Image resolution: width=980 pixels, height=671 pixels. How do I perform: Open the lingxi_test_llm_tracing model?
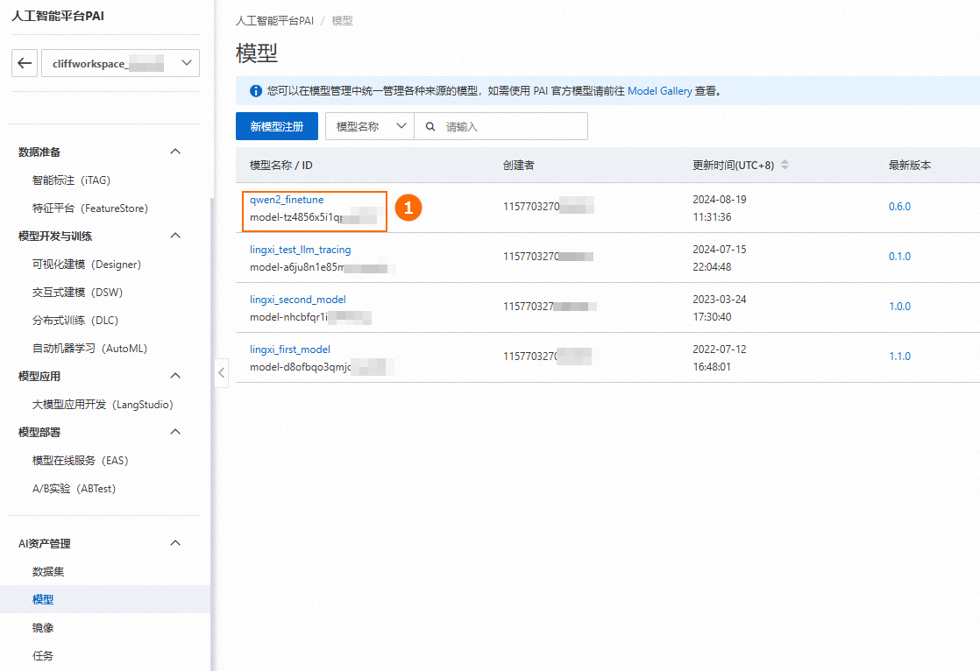pos(301,250)
